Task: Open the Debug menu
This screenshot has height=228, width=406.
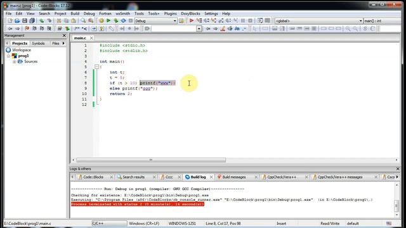Action: pyautogui.click(x=89, y=13)
